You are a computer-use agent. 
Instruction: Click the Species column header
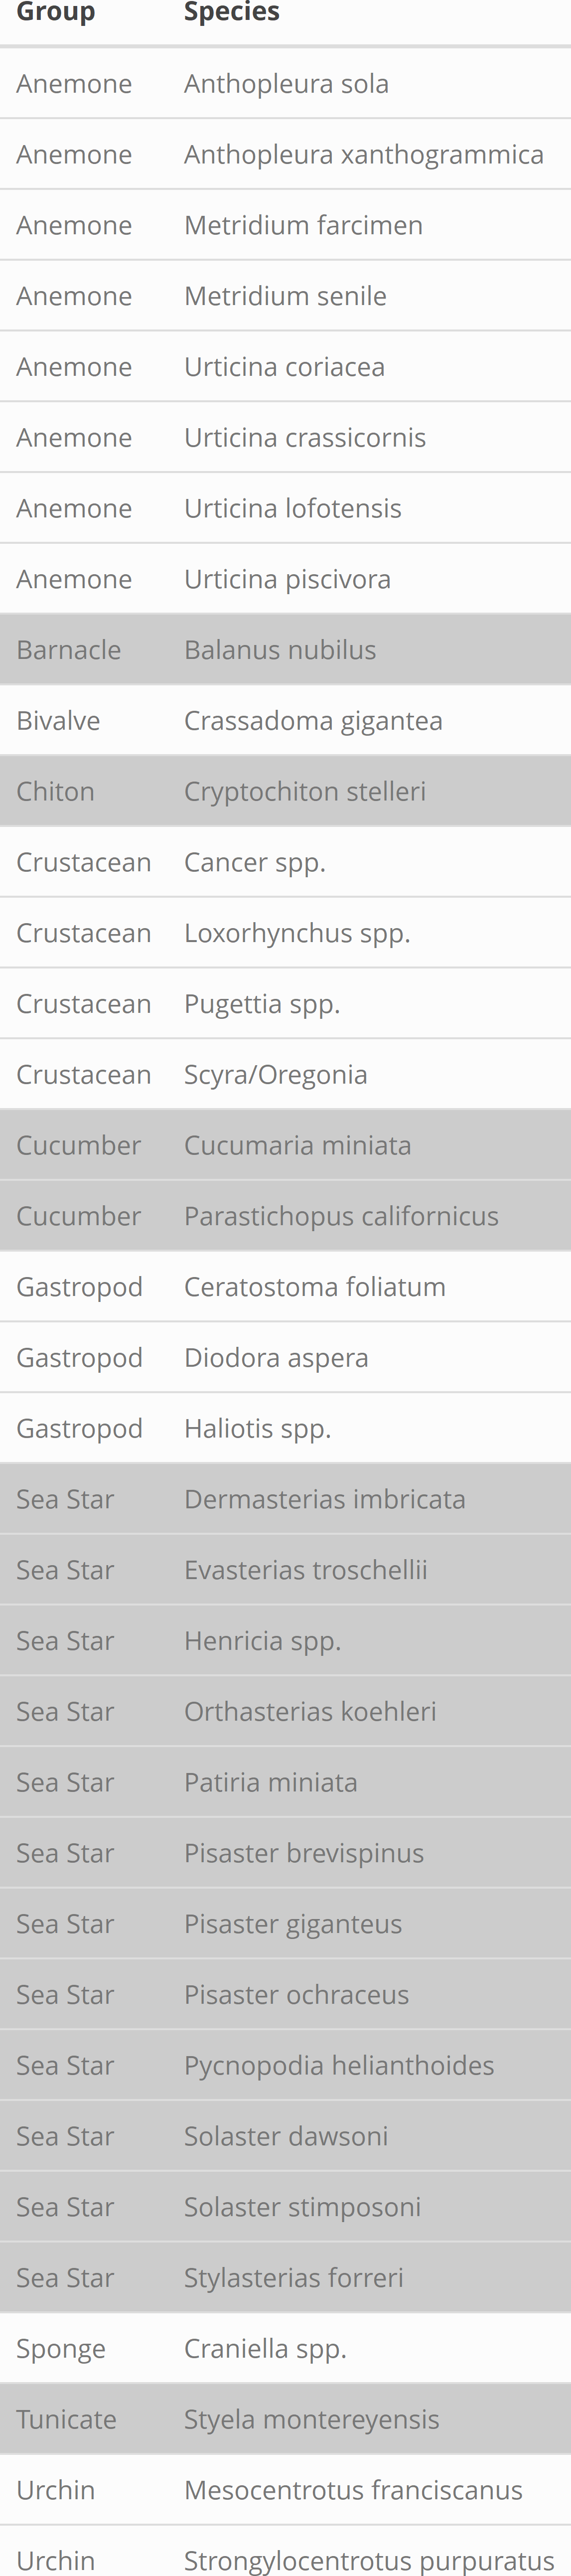[x=231, y=13]
